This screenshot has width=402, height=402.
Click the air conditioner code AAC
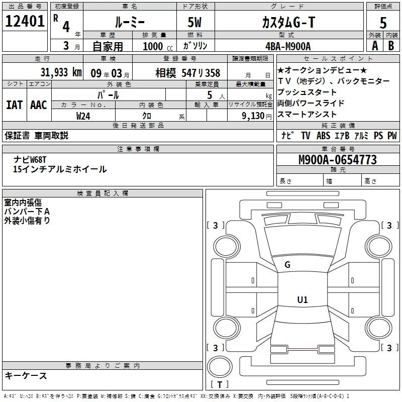(x=39, y=105)
